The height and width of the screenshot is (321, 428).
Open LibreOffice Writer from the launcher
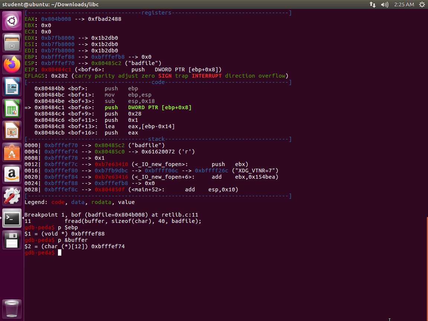12,87
